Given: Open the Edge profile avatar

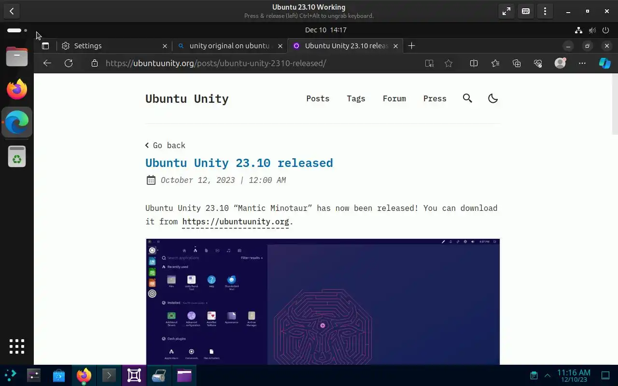Looking at the screenshot, I should click(560, 63).
